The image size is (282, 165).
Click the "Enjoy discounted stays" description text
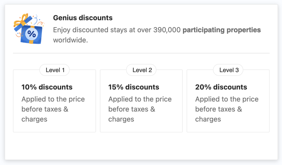pyautogui.click(x=90, y=30)
